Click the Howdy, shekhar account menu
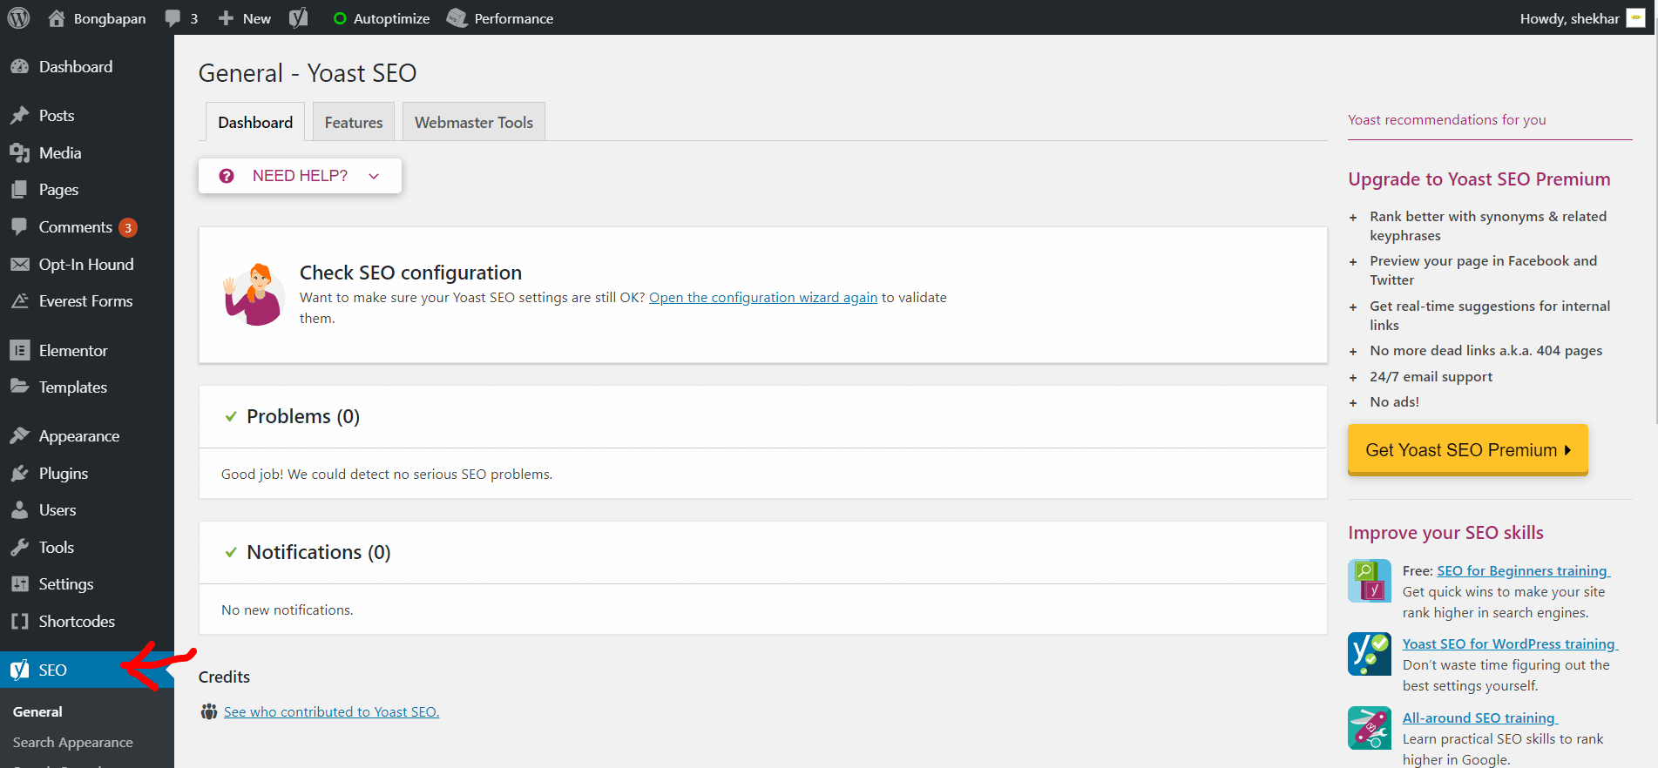 (1581, 18)
